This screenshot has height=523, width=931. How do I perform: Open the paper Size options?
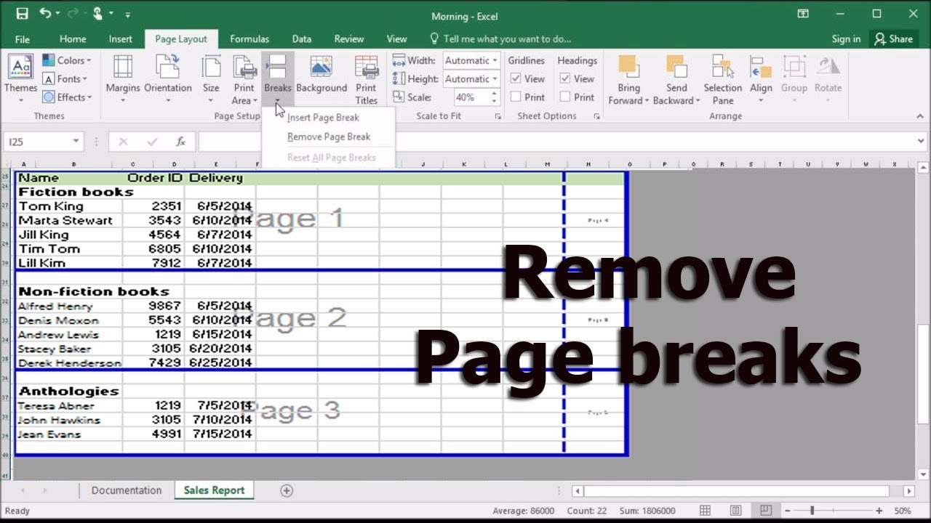[211, 78]
